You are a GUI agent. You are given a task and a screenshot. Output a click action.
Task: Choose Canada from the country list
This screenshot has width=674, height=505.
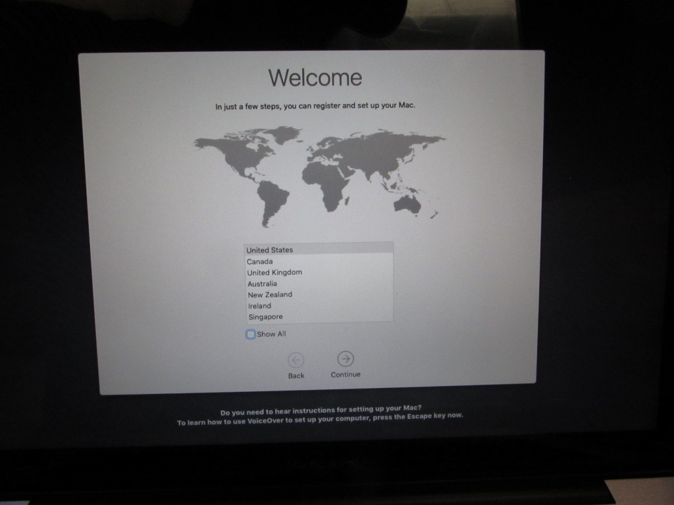pos(319,261)
